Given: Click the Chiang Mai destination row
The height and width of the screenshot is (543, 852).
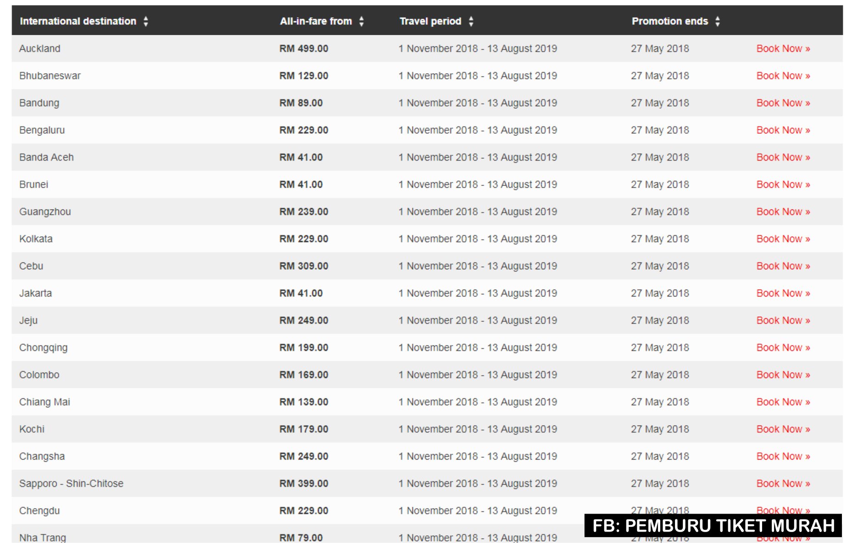Looking at the screenshot, I should (427, 402).
